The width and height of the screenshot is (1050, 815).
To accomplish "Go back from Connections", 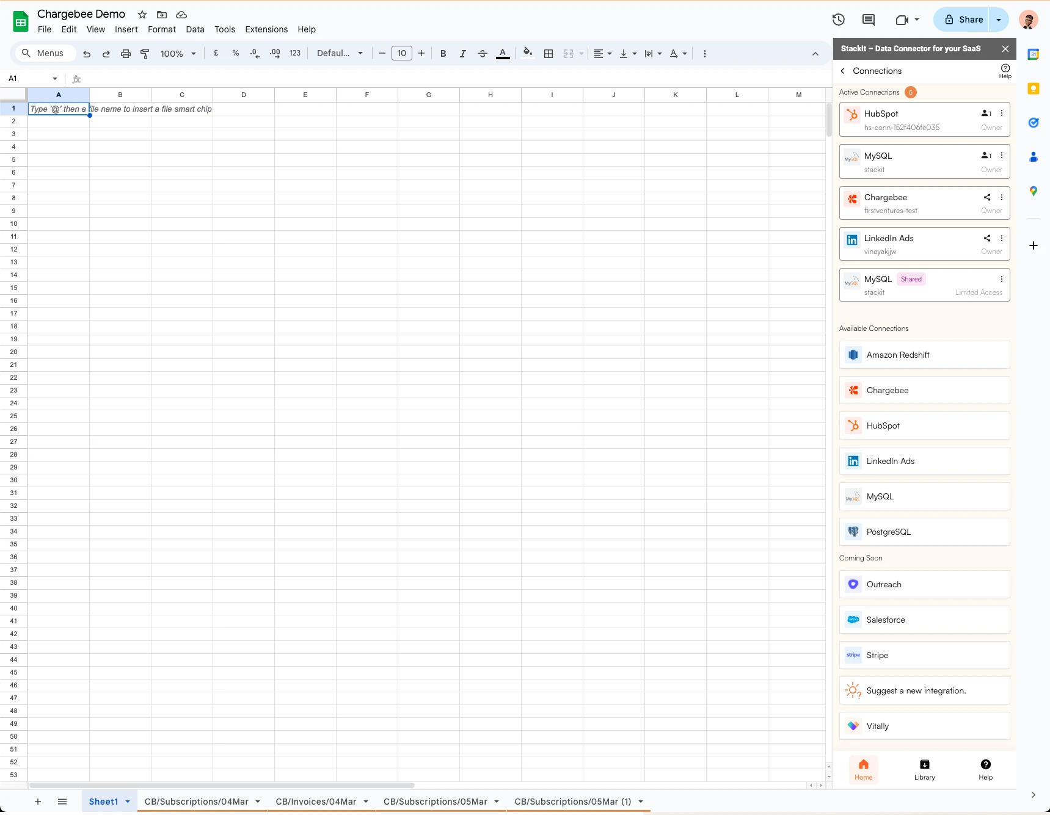I will [843, 71].
